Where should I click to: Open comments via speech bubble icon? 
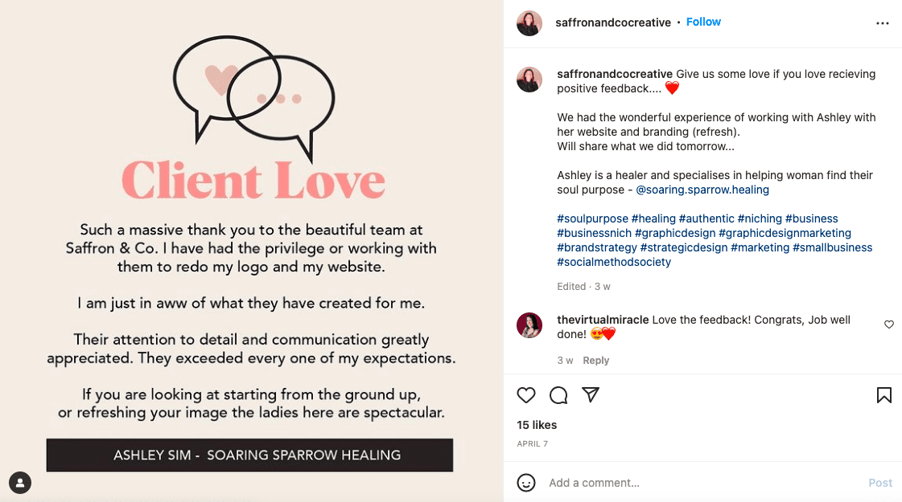558,395
